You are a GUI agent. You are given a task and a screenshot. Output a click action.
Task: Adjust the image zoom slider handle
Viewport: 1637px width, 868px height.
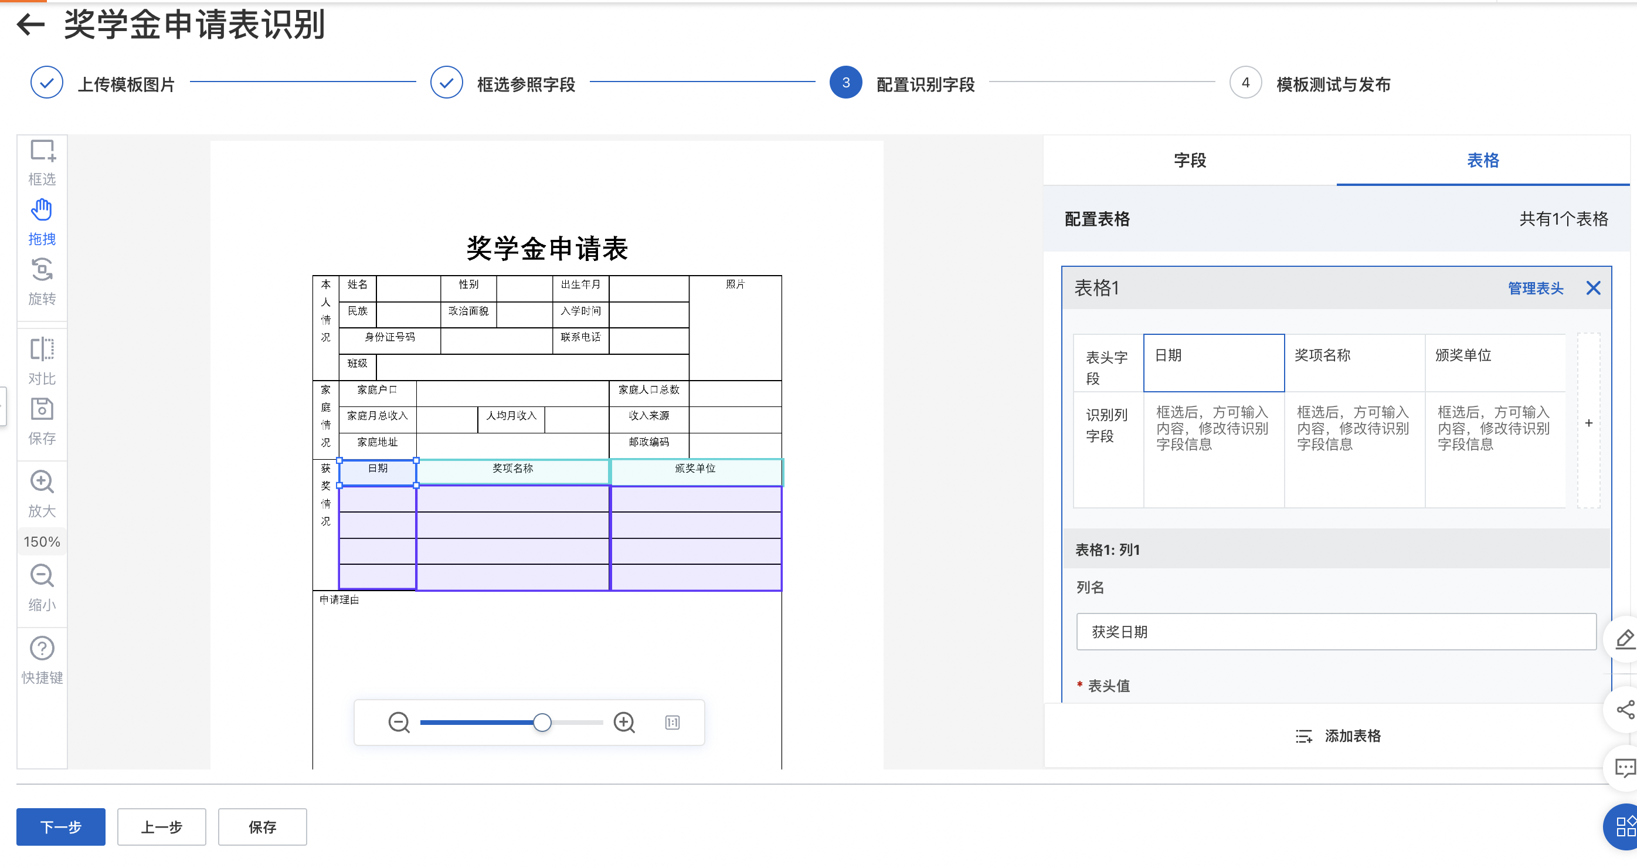542,723
